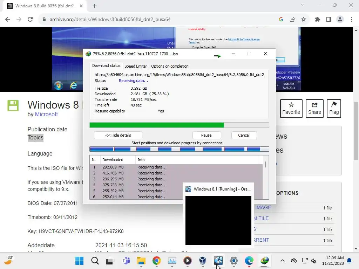
Task: Click the address bar URL
Action: (110, 20)
